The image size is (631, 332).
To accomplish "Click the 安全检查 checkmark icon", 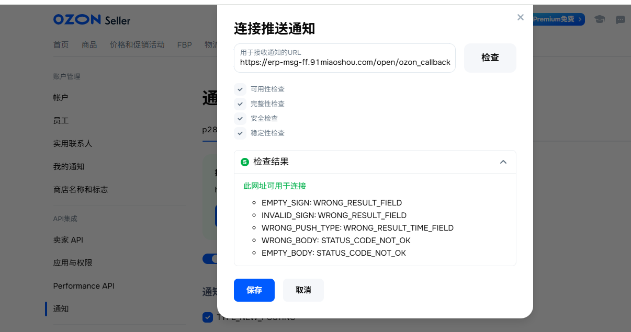I will [x=240, y=118].
